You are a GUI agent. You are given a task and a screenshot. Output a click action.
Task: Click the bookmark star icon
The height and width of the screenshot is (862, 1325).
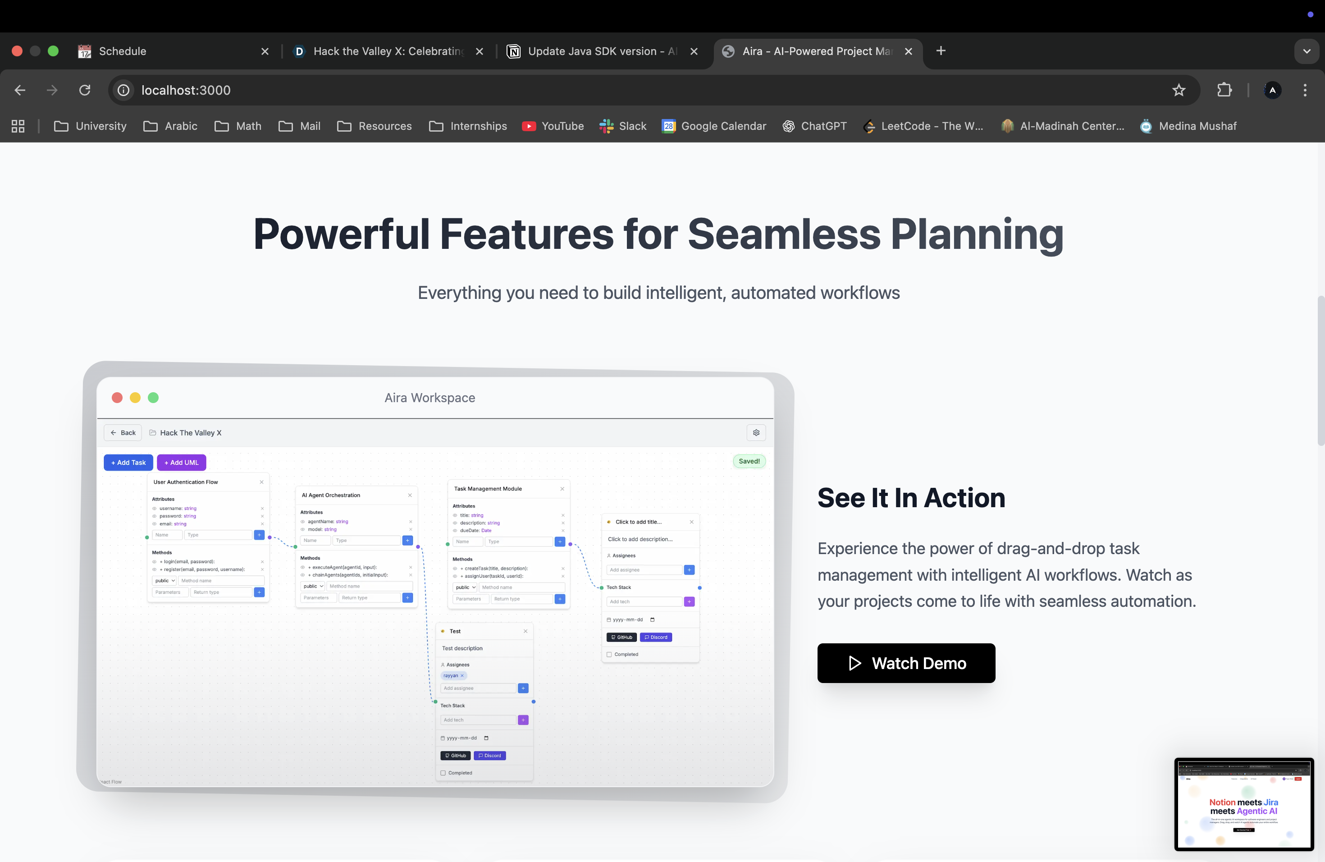tap(1178, 90)
